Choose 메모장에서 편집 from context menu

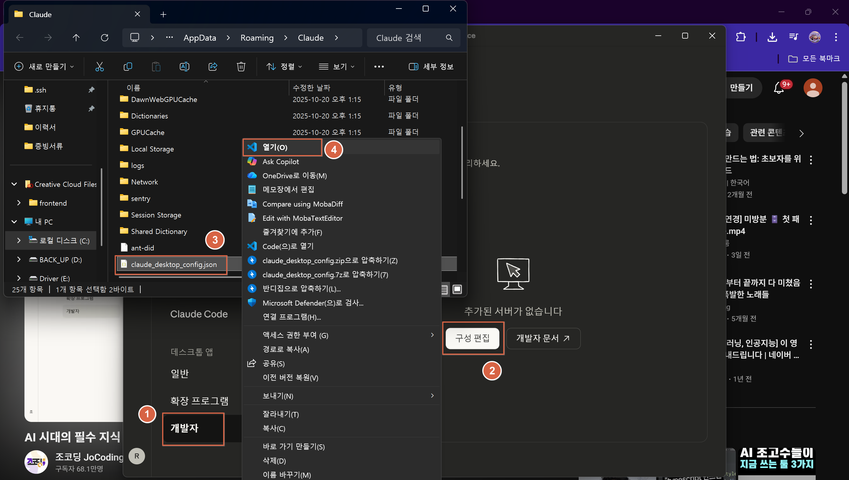(x=288, y=189)
